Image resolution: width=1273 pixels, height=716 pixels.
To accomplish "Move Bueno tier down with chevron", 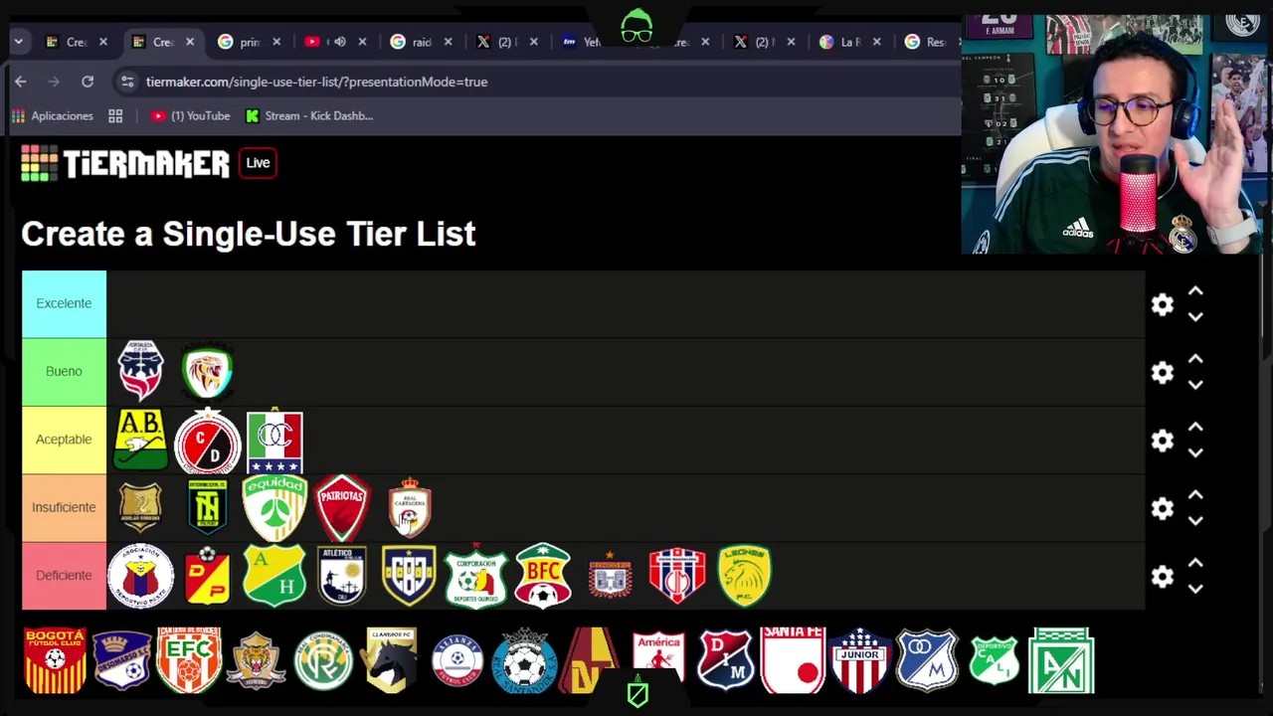I will click(x=1195, y=385).
